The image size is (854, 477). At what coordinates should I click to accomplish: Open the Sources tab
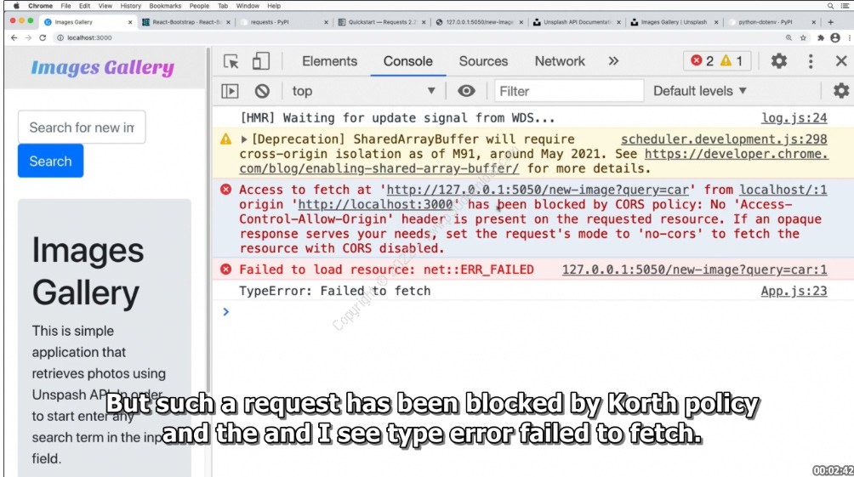click(483, 61)
